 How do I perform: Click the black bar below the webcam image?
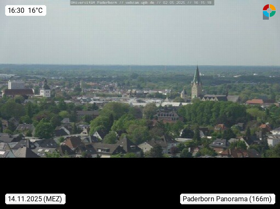pos(140,175)
